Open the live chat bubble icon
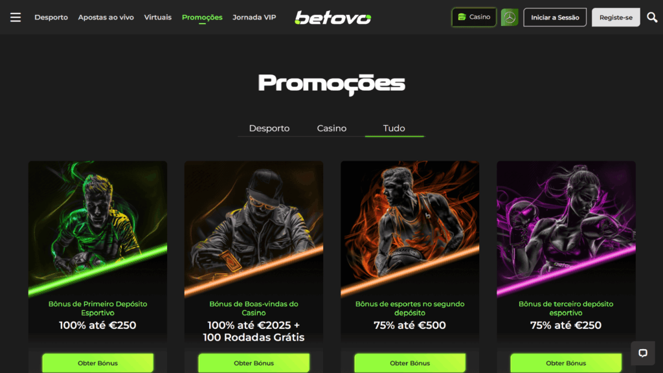 pyautogui.click(x=643, y=353)
